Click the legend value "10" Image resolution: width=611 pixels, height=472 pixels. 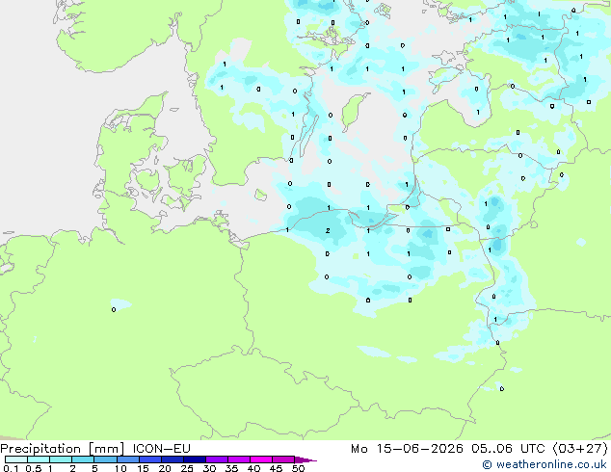click(x=120, y=468)
